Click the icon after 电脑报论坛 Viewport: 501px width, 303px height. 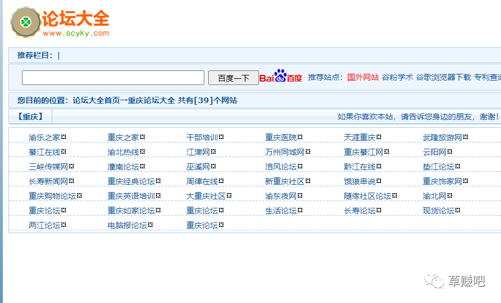point(151,225)
